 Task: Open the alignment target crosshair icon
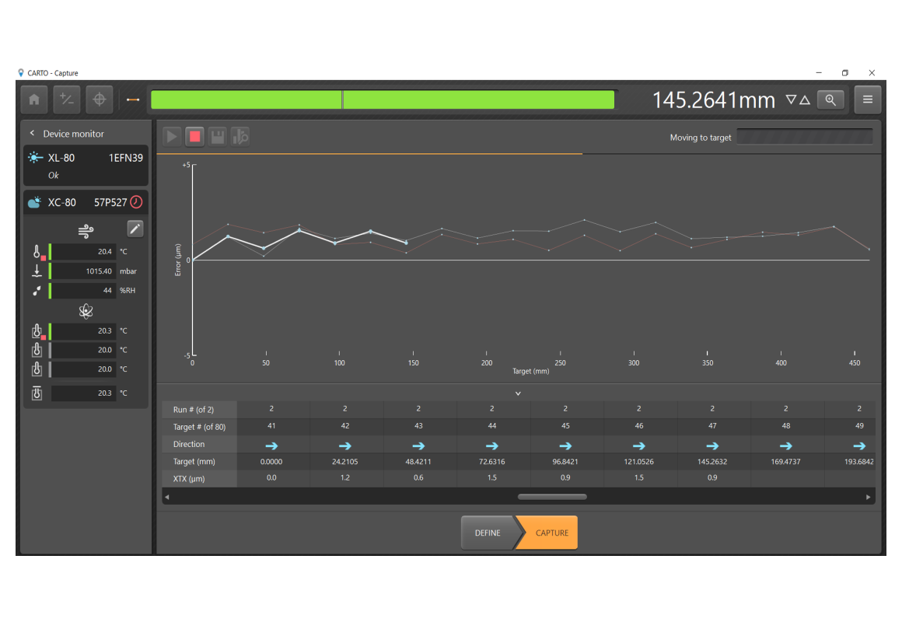click(100, 100)
